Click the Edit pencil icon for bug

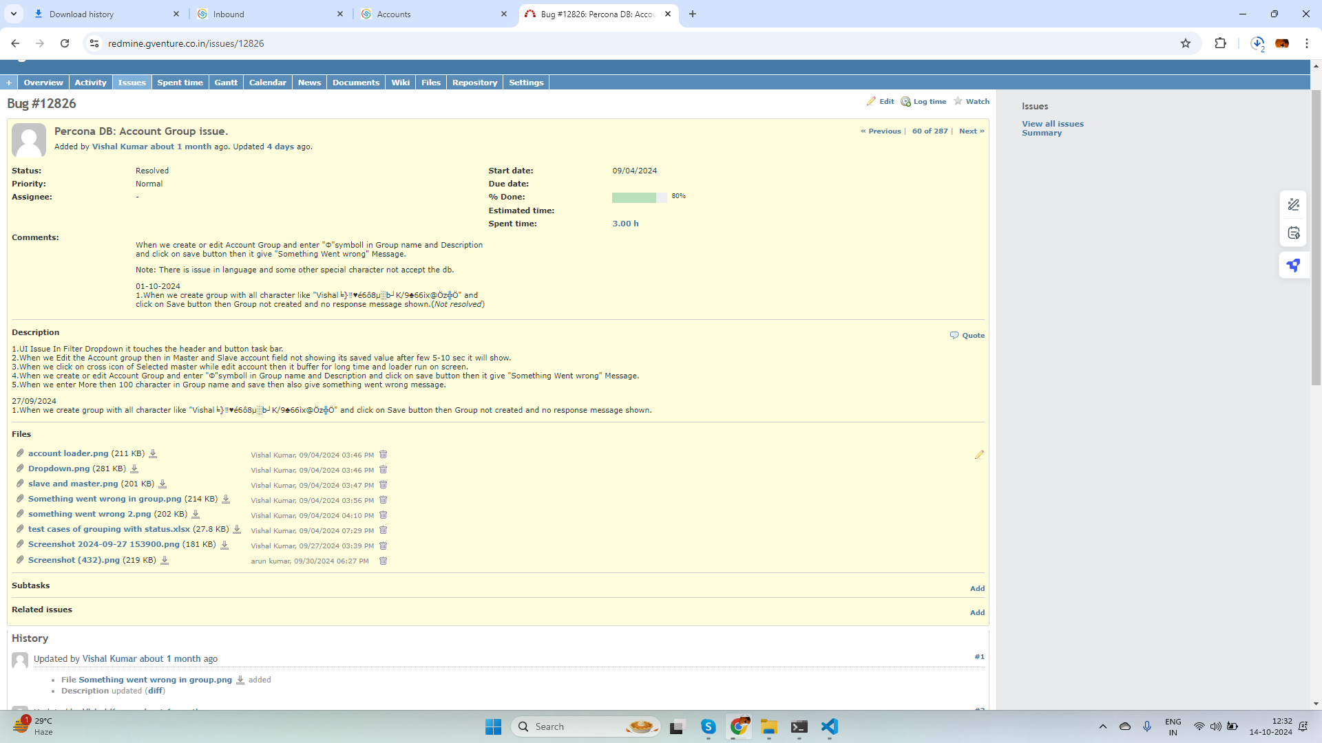point(871,101)
